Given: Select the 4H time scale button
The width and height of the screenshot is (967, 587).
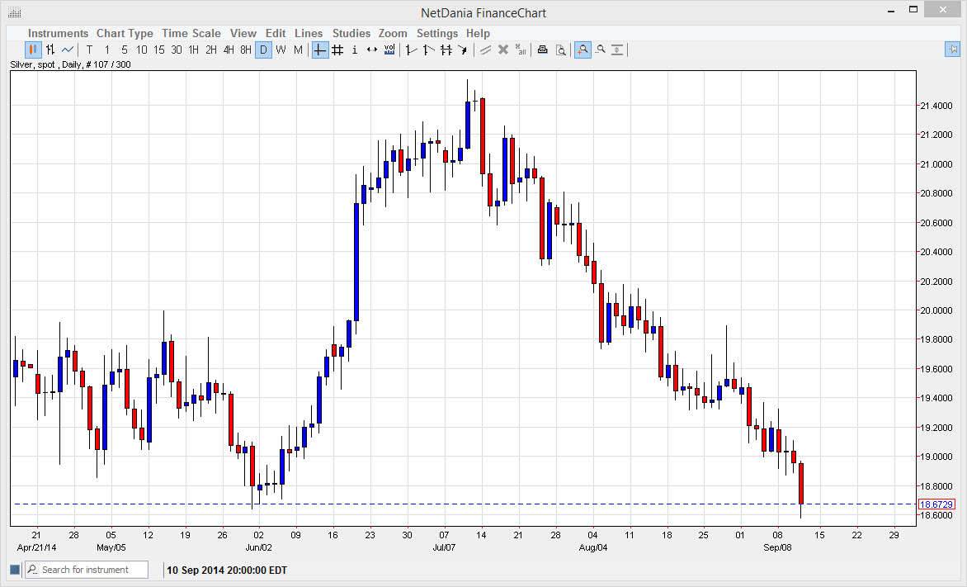Looking at the screenshot, I should click(x=229, y=50).
